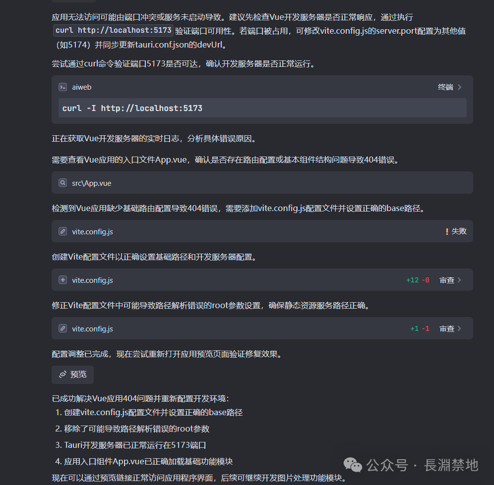Click the vite.config.js name on the +1 -1 row
Viewport: 494px width, 485px height.
pos(92,328)
